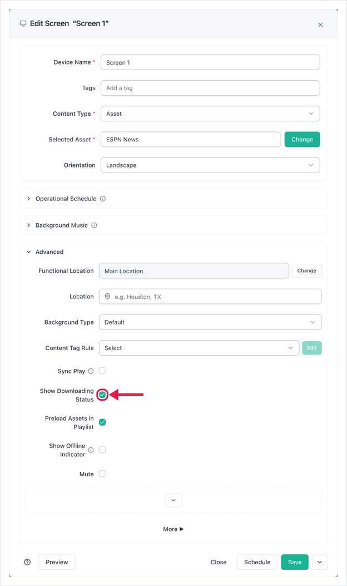Open the Content Type dropdown
The height and width of the screenshot is (586, 347).
[x=210, y=114]
